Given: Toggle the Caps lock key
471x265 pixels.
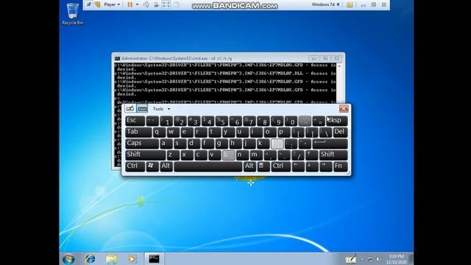Looking at the screenshot, I should [x=142, y=144].
